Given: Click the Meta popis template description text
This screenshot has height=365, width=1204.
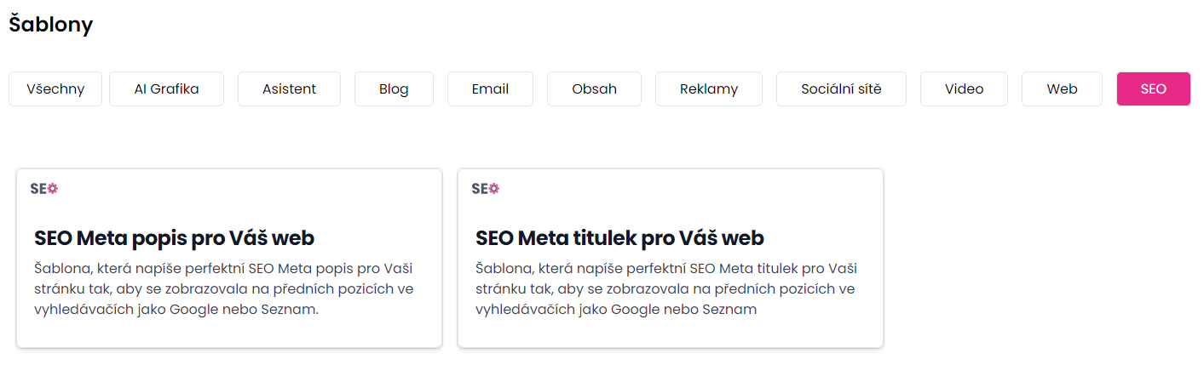Looking at the screenshot, I should tap(224, 289).
